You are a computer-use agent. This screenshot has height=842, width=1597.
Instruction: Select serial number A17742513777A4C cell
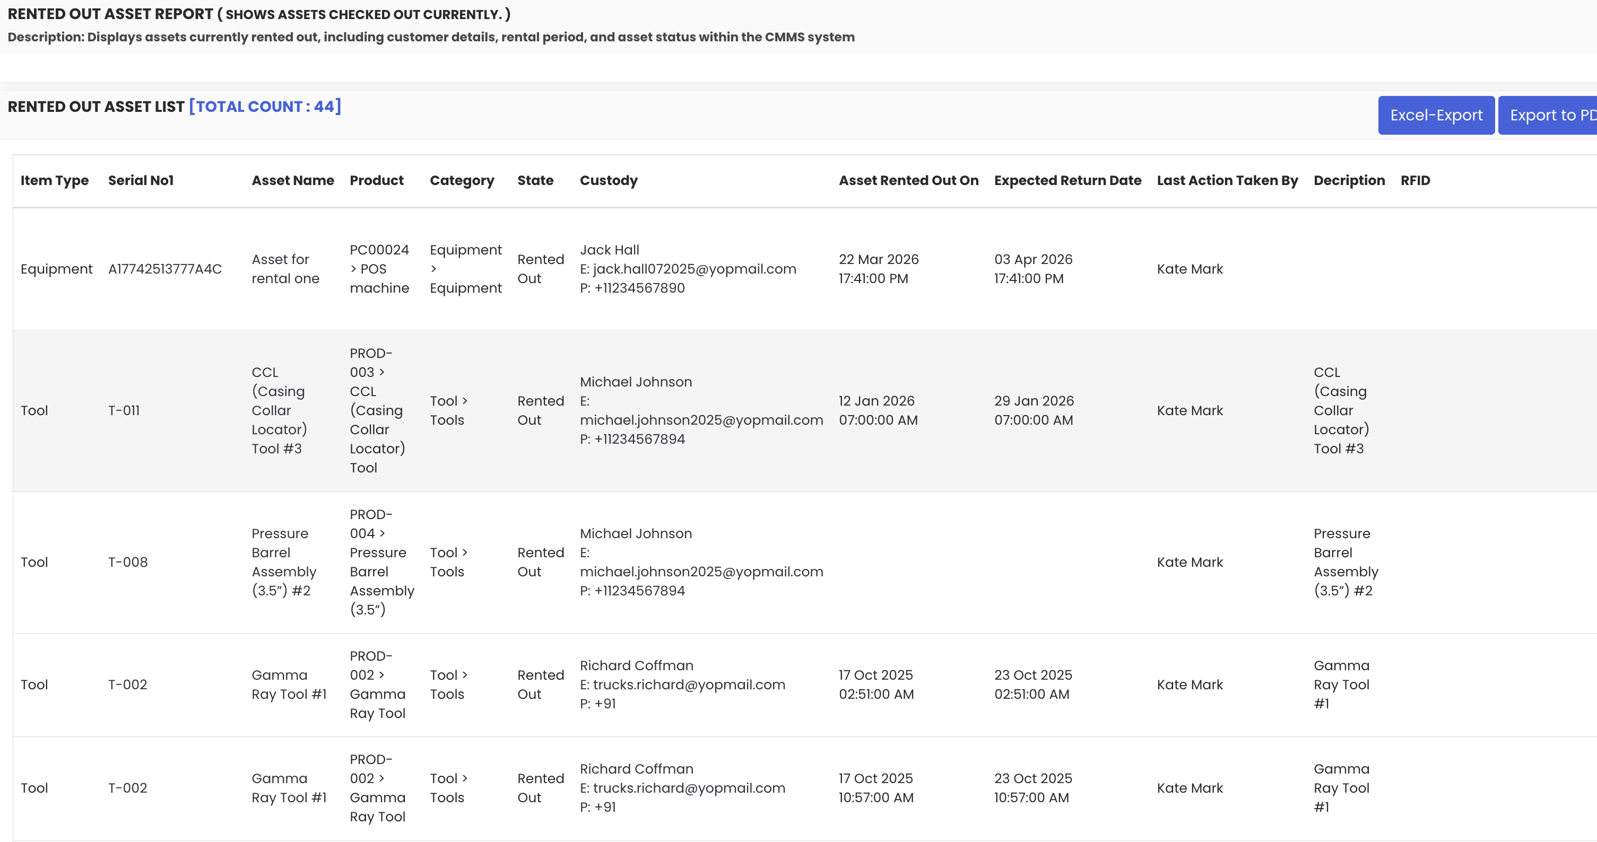tap(165, 269)
